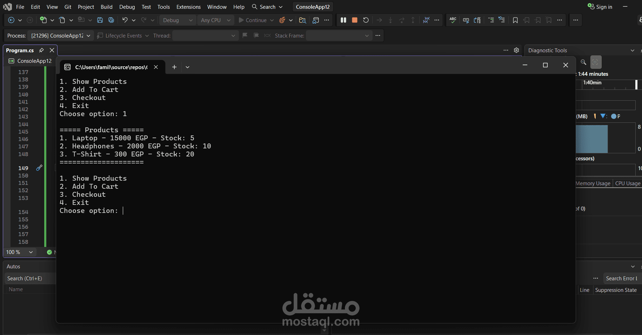This screenshot has height=335, width=642.
Task: Open the Process ConsoleApp12 dropdown
Action: click(61, 36)
